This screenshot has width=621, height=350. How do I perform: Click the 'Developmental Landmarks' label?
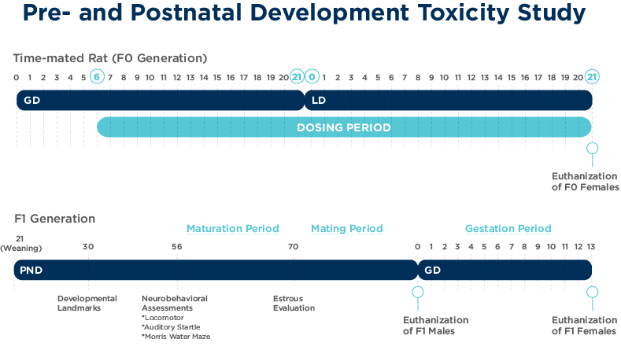coord(87,304)
